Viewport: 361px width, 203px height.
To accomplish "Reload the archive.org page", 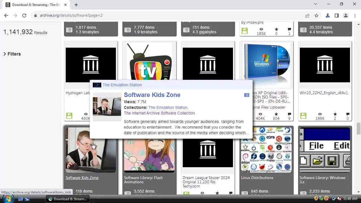I will click(x=24, y=16).
